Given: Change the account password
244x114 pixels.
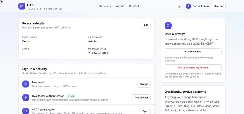Looking at the screenshot, I should [x=144, y=84].
